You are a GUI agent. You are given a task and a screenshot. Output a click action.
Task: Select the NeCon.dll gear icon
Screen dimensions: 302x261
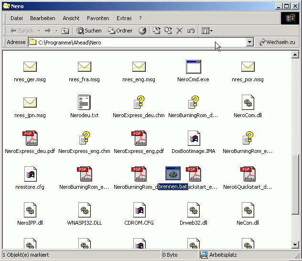click(248, 210)
